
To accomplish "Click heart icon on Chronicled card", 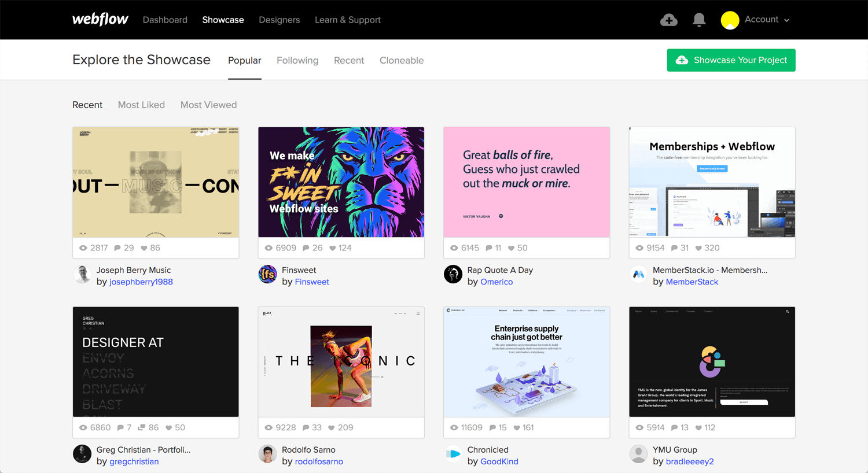I will pyautogui.click(x=517, y=428).
